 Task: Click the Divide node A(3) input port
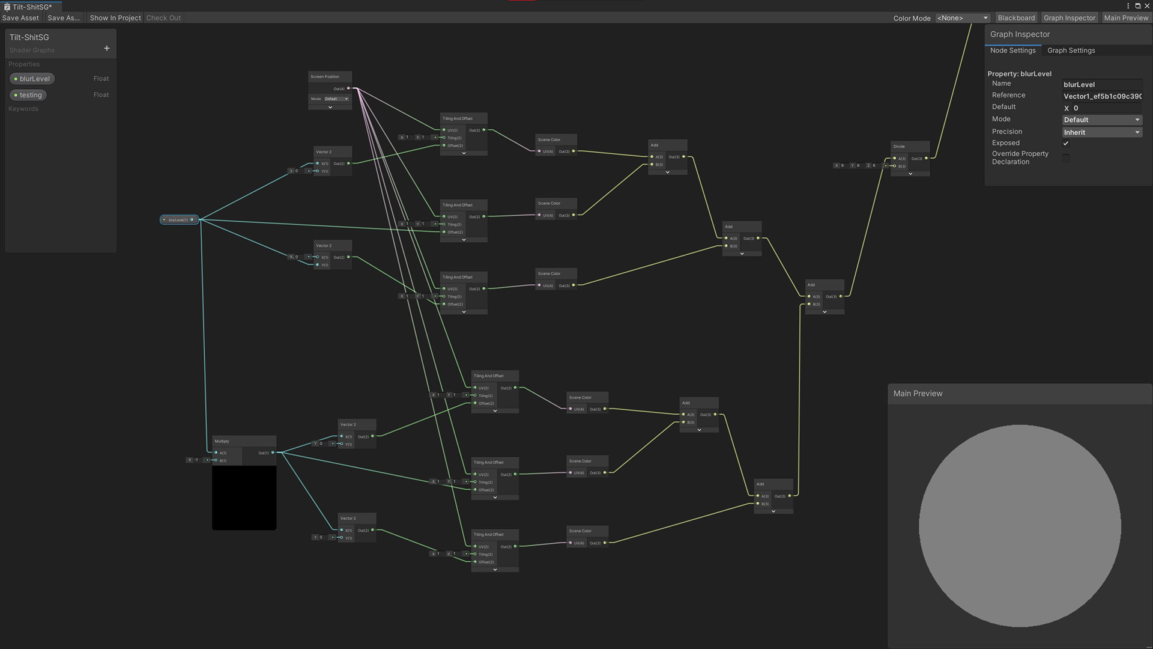pos(894,158)
